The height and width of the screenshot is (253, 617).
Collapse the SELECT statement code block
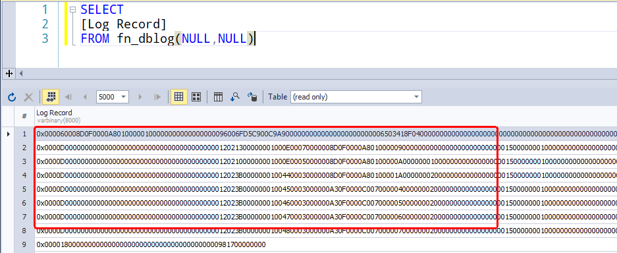click(x=72, y=9)
